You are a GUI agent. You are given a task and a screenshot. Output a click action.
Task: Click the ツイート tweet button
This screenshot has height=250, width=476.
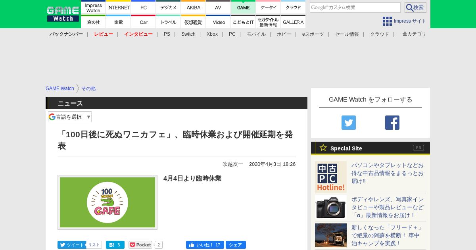71,245
